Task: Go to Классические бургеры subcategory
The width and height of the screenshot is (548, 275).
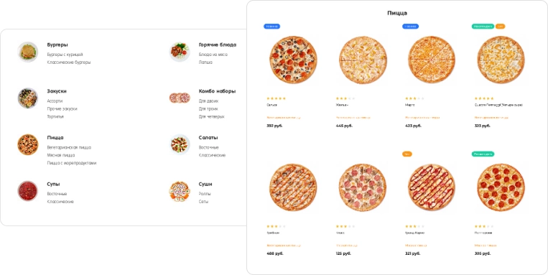Action: tap(69, 62)
